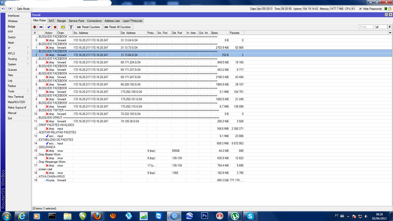Click the network tray icon
This screenshot has width=393, height=221.
[360, 216]
